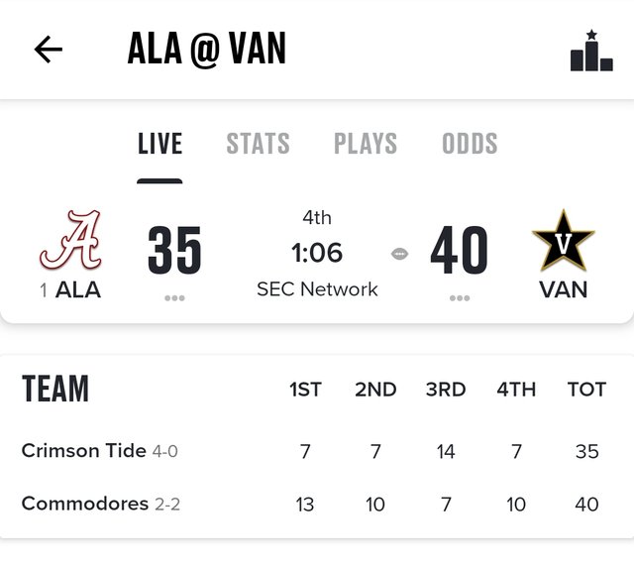Click the SEC Network label
This screenshot has width=634, height=567.
pyautogui.click(x=317, y=289)
